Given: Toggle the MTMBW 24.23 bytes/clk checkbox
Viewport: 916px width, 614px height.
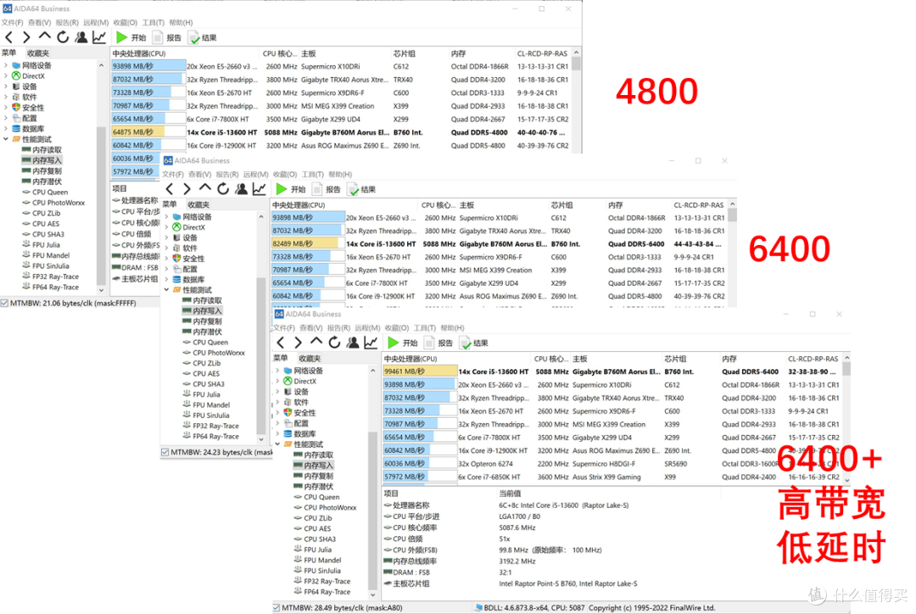Looking at the screenshot, I should coord(165,452).
